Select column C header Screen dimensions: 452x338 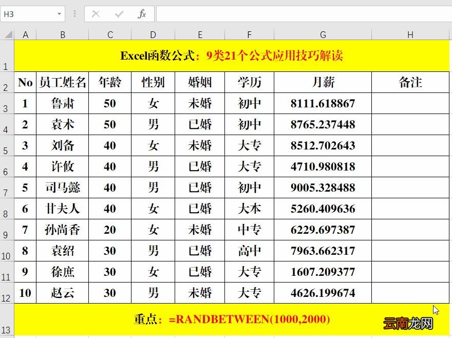pyautogui.click(x=110, y=35)
